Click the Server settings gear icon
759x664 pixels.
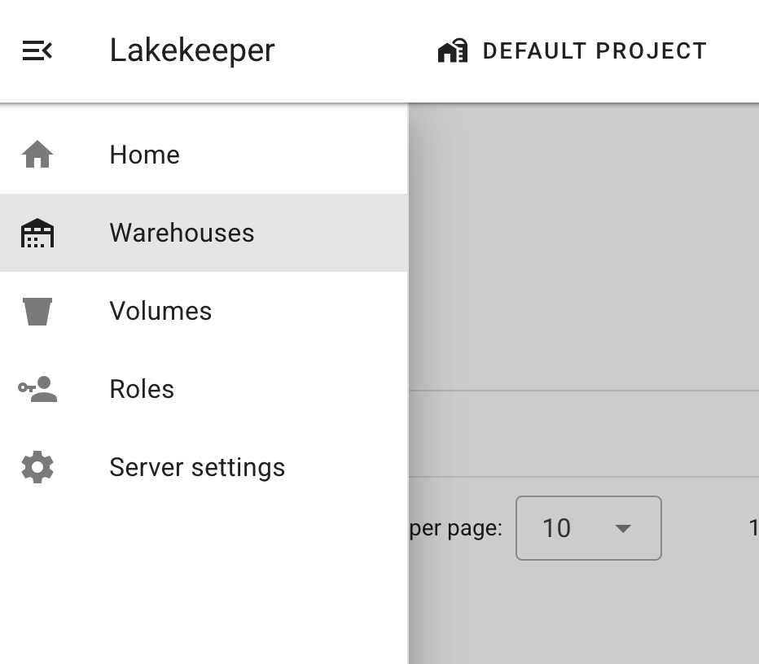tap(37, 468)
